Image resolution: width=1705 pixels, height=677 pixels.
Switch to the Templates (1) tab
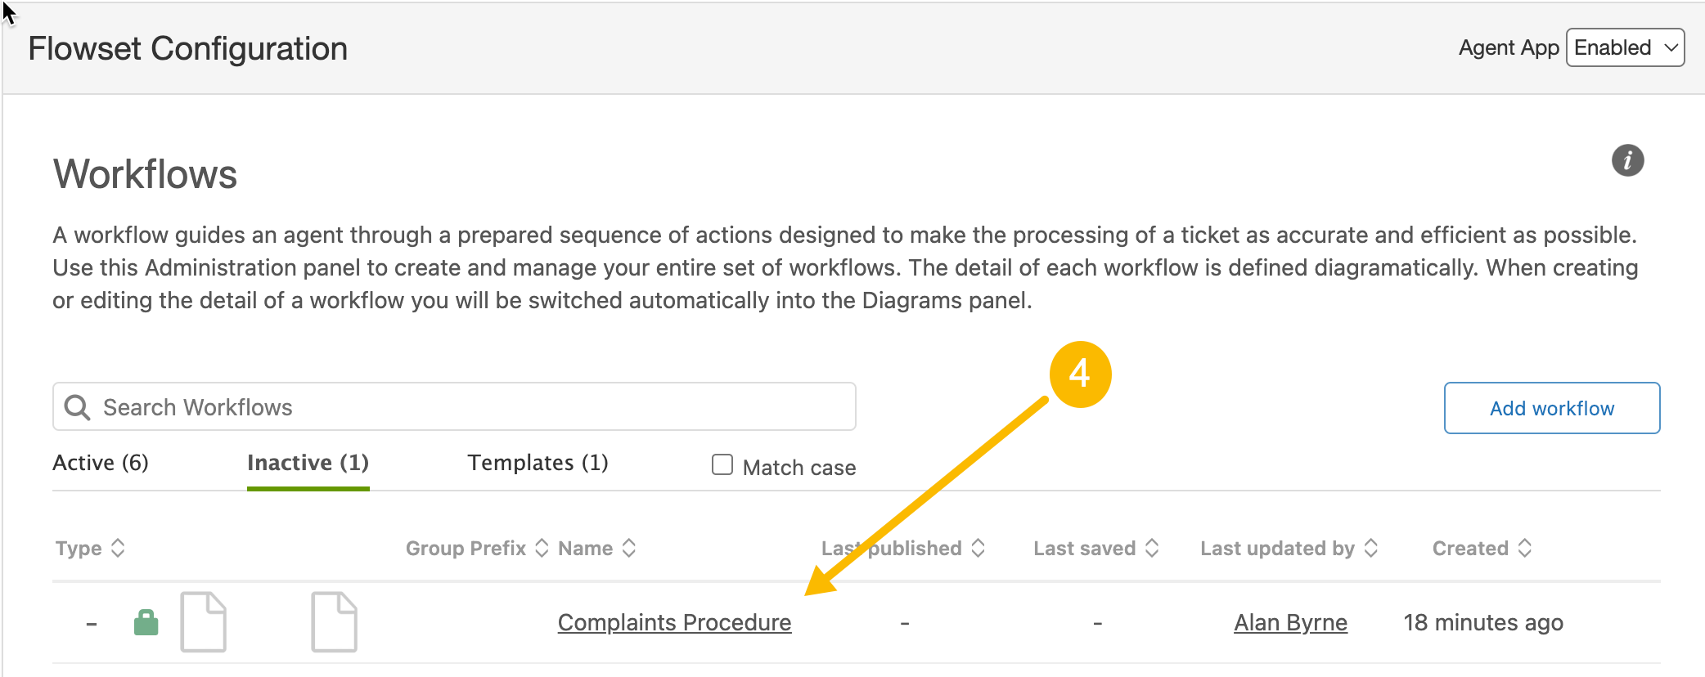click(538, 463)
